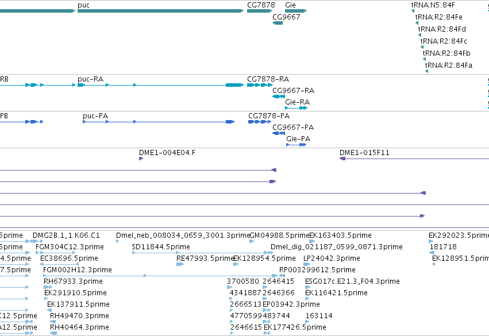The image size is (489, 336).
Task: Click the 181718 feature label
Action: (443, 247)
